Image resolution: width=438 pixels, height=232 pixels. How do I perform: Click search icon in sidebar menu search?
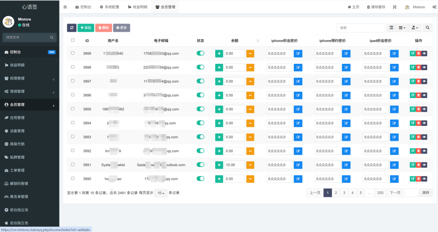[52, 38]
